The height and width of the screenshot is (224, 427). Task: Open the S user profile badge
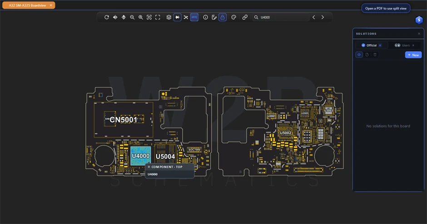[x=419, y=20]
